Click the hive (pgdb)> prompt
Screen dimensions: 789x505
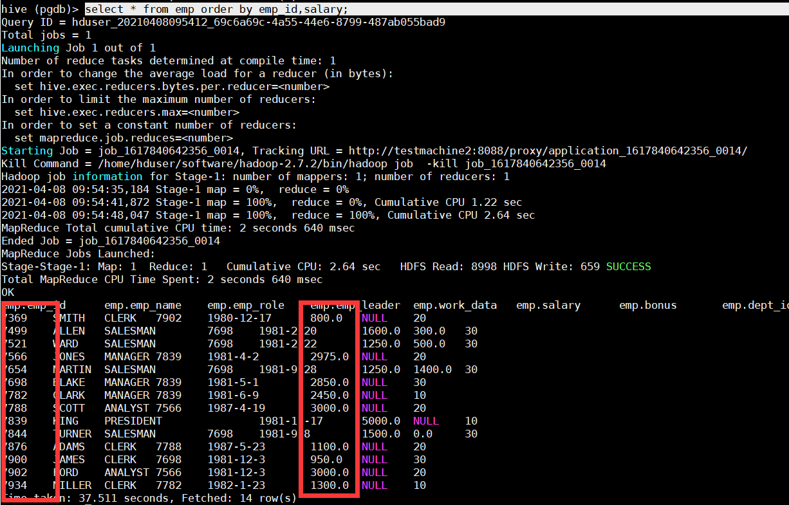click(x=40, y=9)
